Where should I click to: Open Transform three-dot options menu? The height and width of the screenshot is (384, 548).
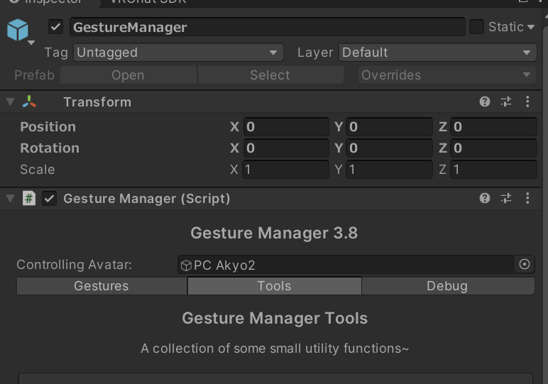pos(527,102)
